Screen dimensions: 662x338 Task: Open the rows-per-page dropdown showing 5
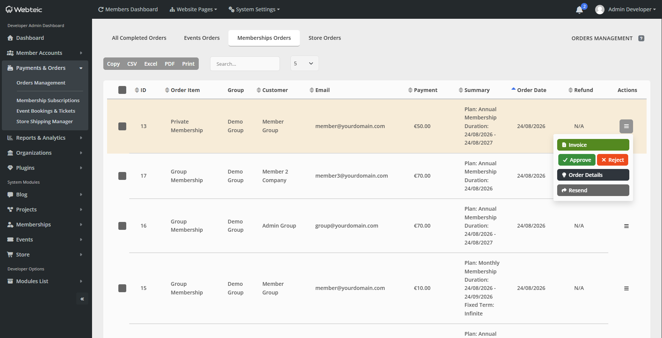pyautogui.click(x=304, y=63)
